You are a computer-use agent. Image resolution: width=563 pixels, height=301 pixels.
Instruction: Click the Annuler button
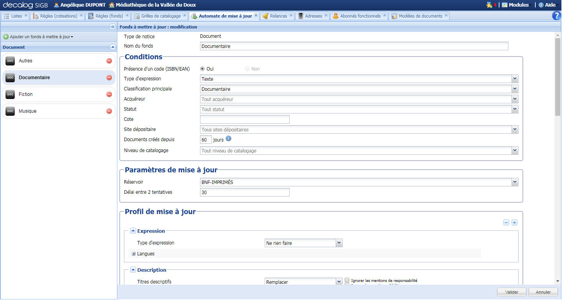543,292
